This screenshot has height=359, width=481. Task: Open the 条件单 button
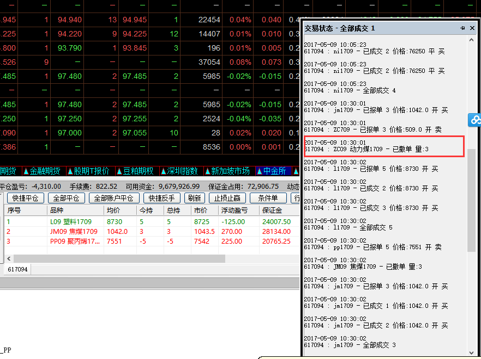tap(268, 198)
